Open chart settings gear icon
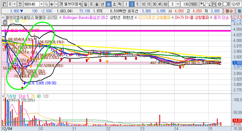The width and height of the screenshot is (242, 131). tap(219, 4)
